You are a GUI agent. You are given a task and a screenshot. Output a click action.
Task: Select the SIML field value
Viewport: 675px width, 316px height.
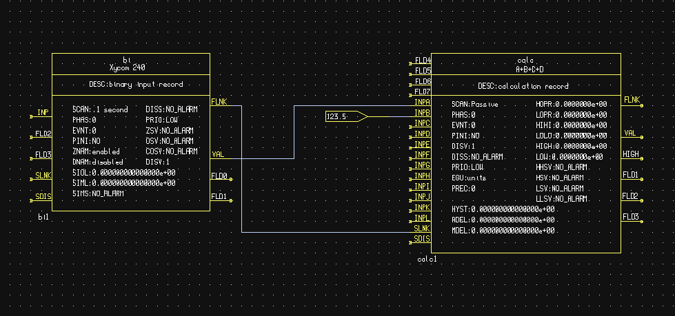pyautogui.click(x=124, y=183)
